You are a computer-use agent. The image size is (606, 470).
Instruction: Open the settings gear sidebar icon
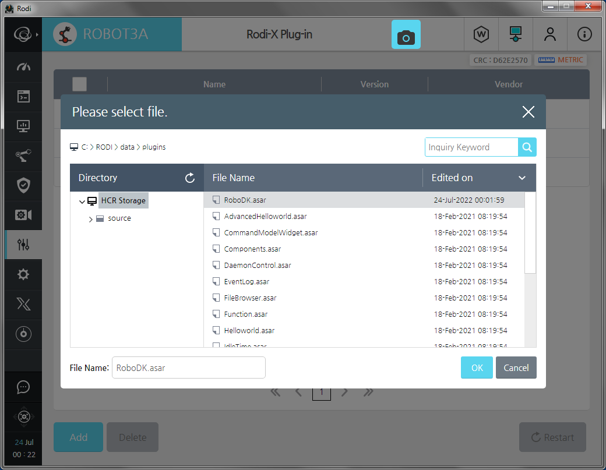point(23,274)
